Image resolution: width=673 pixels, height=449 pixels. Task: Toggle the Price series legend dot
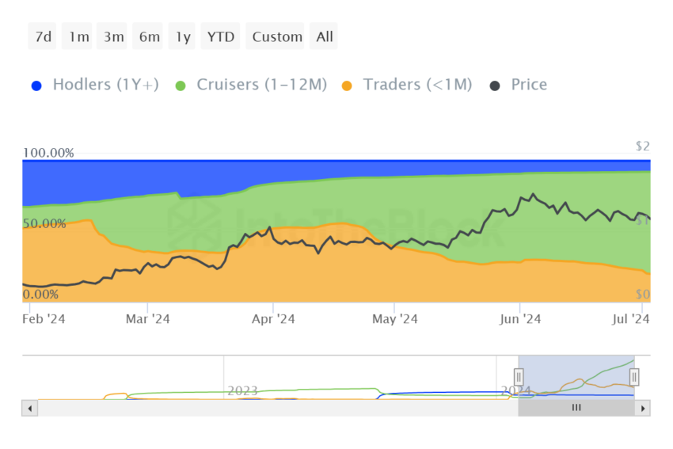tap(495, 86)
